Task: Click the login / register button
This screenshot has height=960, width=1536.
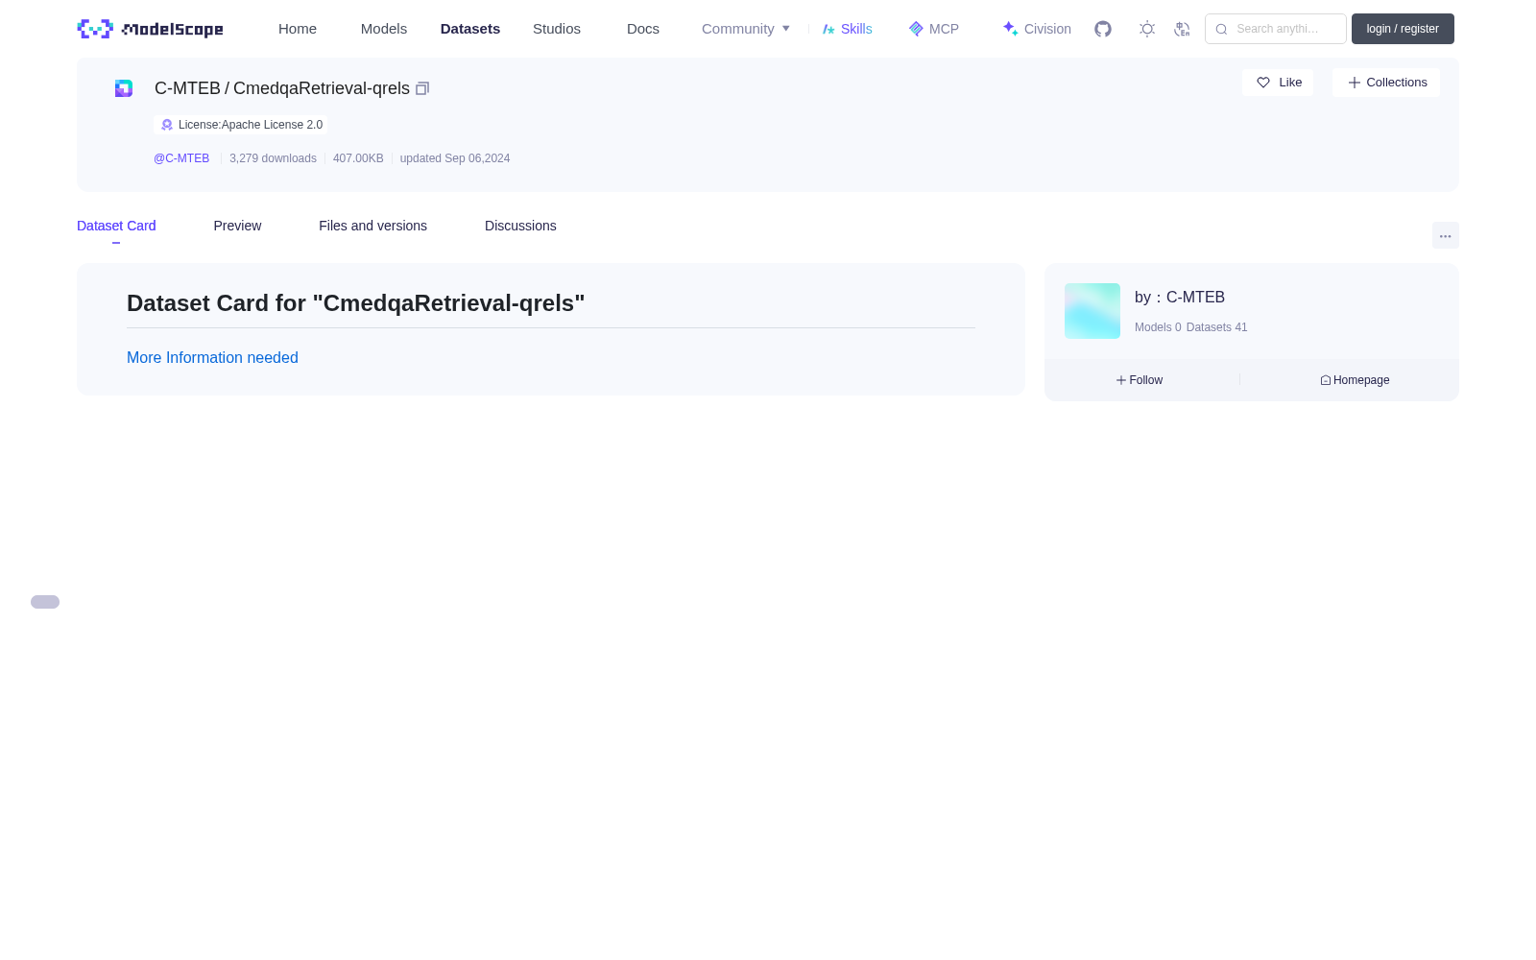Action: point(1403,29)
